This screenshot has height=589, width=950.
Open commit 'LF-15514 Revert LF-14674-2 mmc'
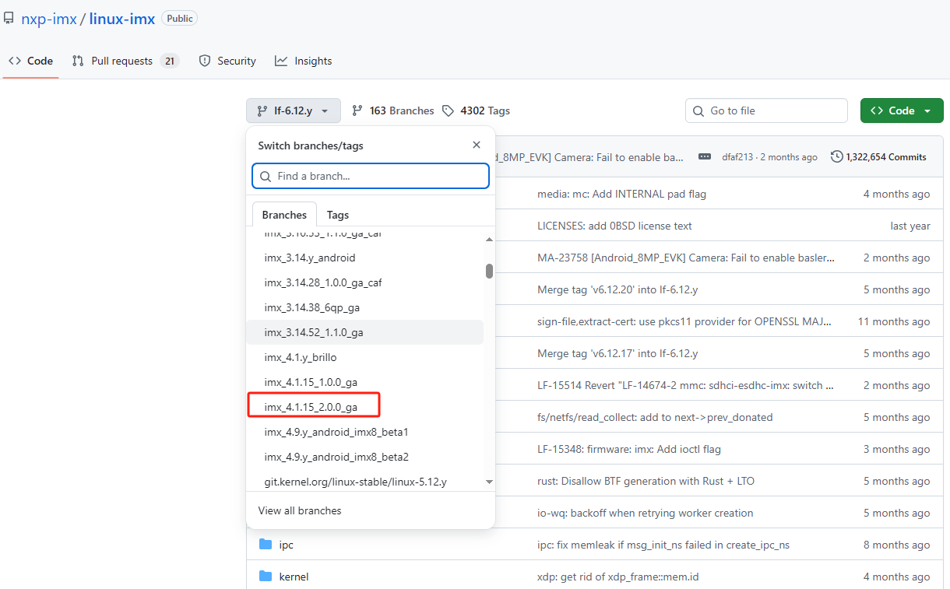coord(685,385)
